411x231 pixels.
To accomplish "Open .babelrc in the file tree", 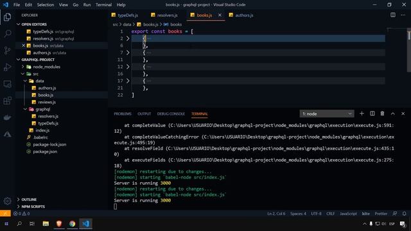I will [x=40, y=137].
